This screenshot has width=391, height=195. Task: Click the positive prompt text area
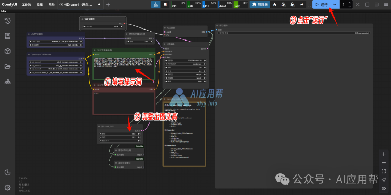click(124, 68)
